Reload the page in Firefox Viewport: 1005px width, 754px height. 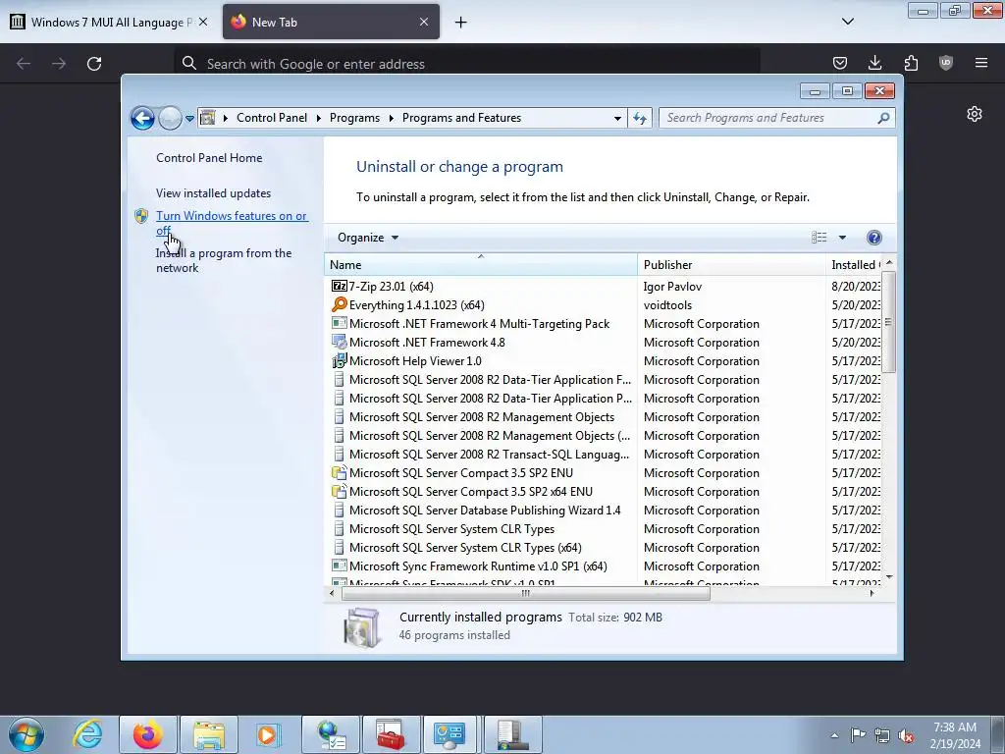tap(94, 64)
